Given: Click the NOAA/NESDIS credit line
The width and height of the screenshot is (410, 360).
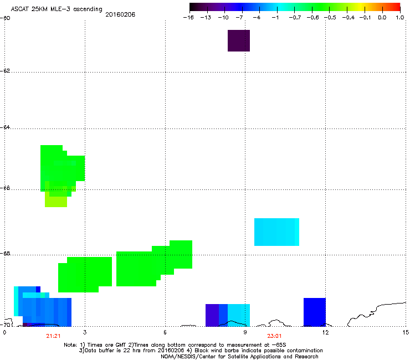Looking at the screenshot, I should (x=239, y=357).
